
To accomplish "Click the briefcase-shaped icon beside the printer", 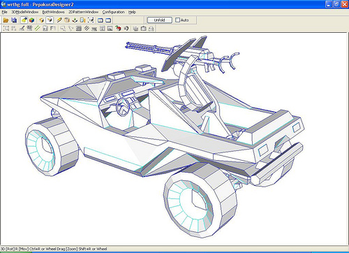I will 144,29.
